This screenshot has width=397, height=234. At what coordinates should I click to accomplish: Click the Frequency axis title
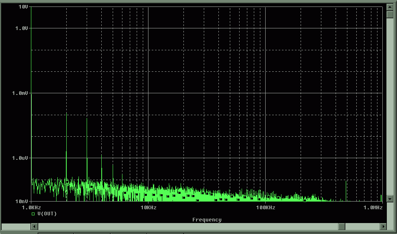207,220
